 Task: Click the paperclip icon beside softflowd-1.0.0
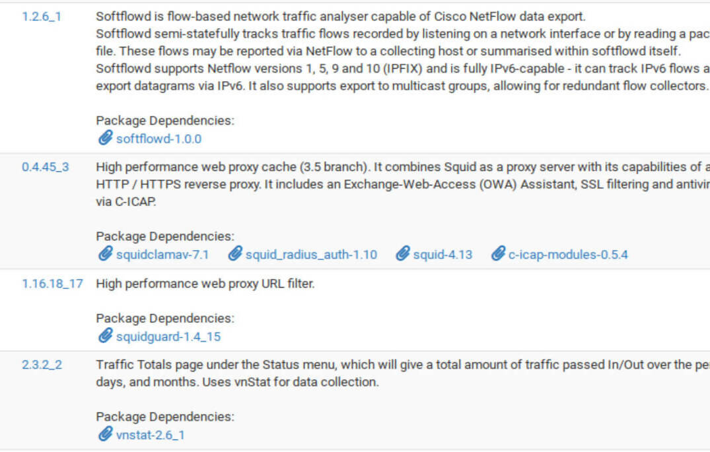click(x=105, y=139)
